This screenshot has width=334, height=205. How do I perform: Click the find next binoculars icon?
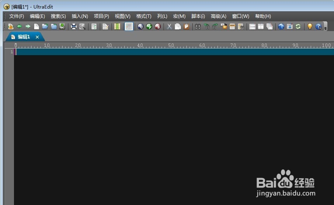[215, 26]
